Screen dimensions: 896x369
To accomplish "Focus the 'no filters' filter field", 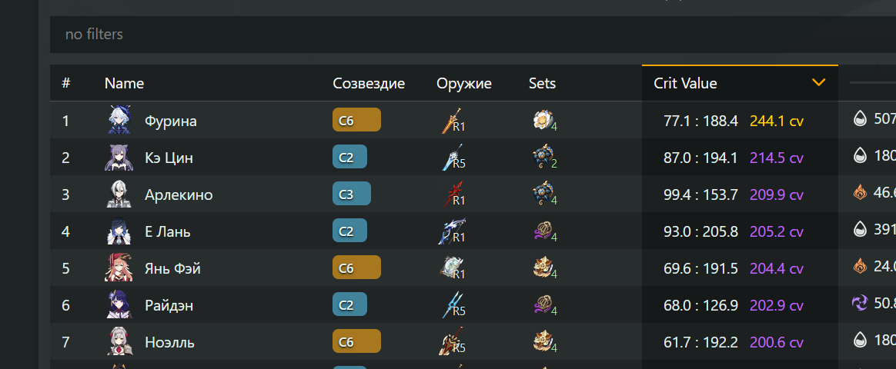I will point(462,35).
